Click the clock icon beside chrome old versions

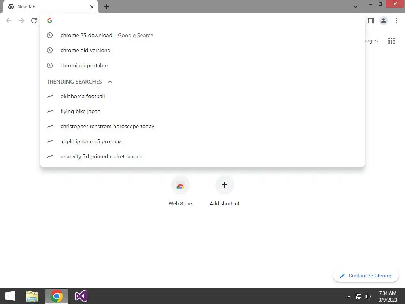(x=50, y=50)
